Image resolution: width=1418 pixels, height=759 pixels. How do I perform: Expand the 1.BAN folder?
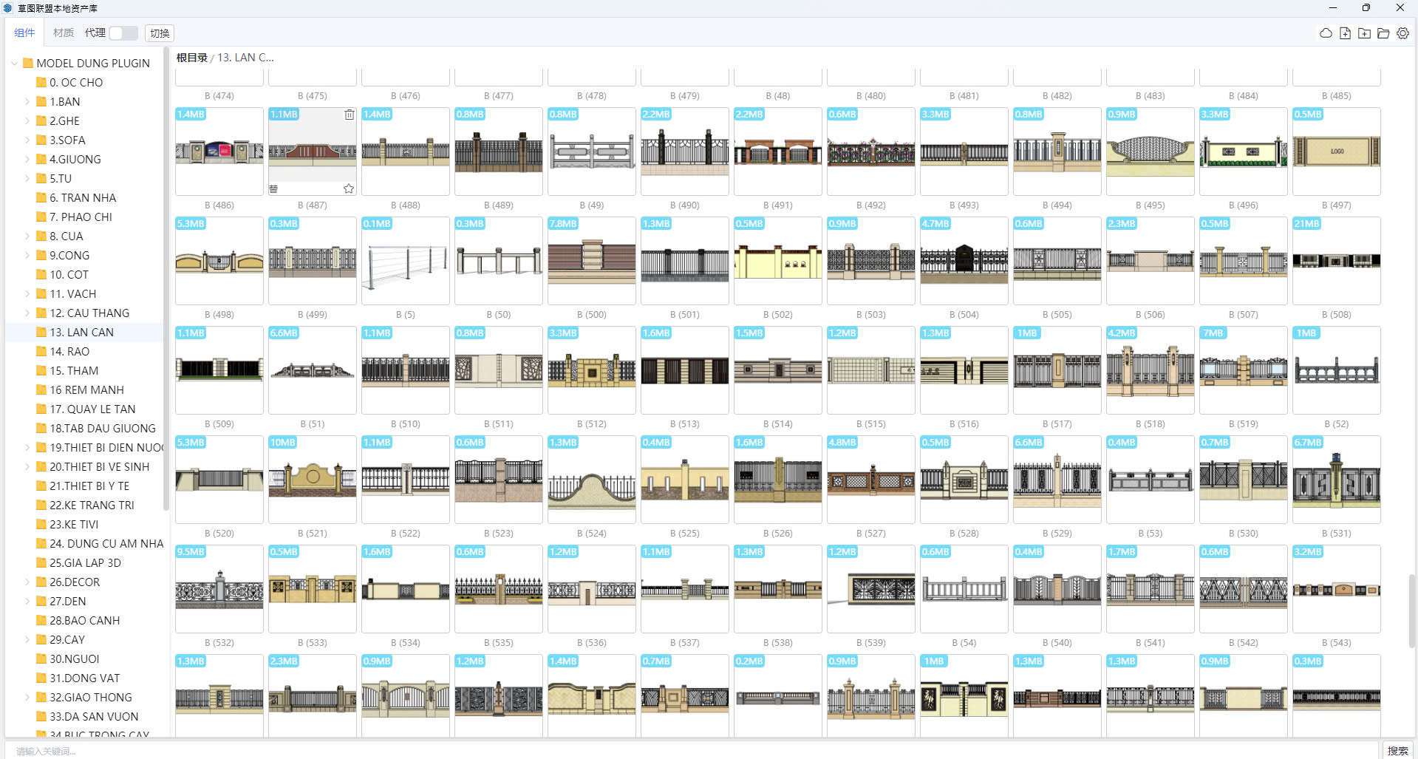27,102
